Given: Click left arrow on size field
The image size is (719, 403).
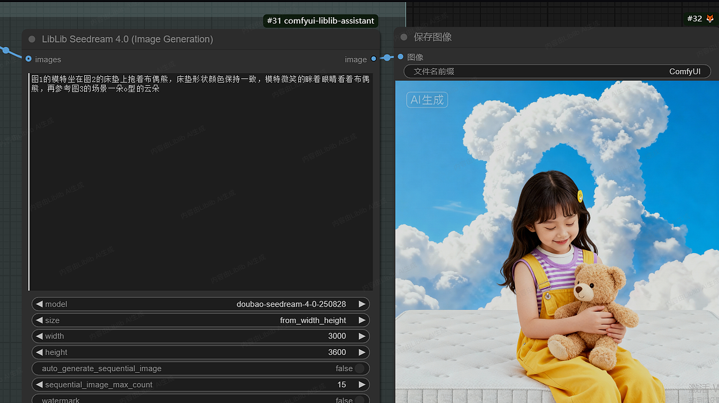Looking at the screenshot, I should pos(39,320).
